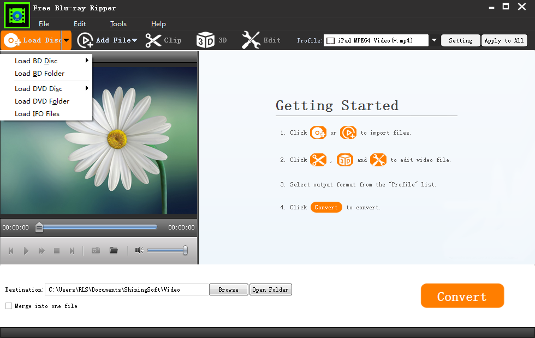This screenshot has height=338, width=535.
Task: Adjust the volume slider handle
Action: 185,250
